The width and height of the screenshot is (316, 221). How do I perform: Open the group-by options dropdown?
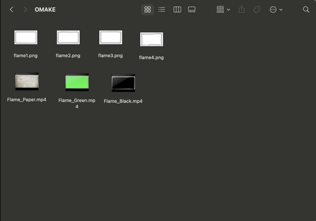click(223, 10)
